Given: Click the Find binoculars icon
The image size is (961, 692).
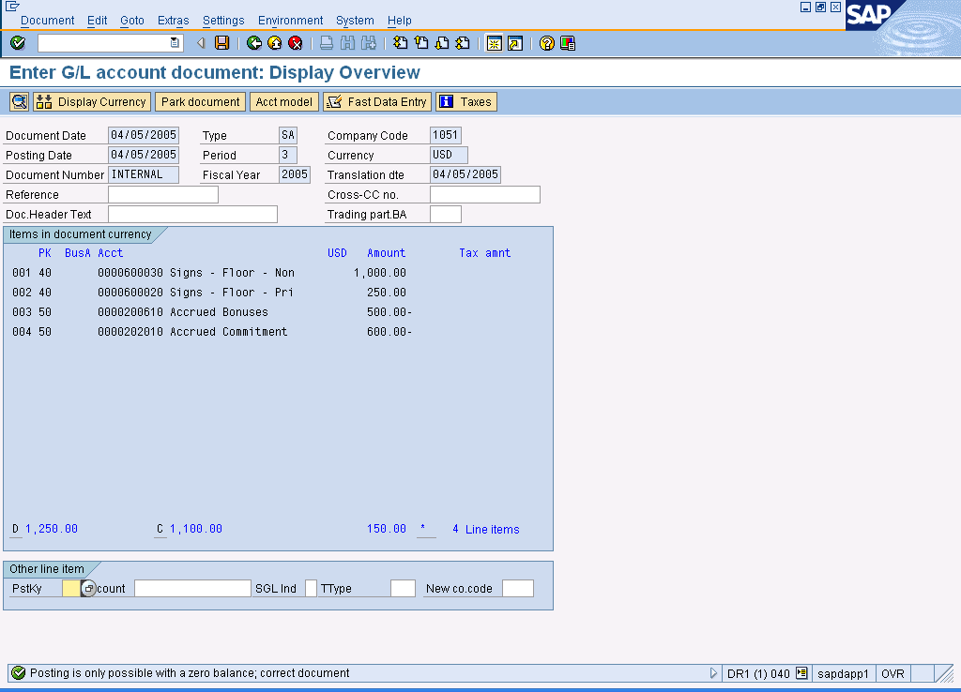Looking at the screenshot, I should [347, 43].
